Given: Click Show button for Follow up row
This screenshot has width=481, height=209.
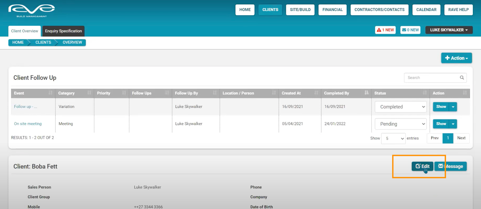Looking at the screenshot, I should click(x=441, y=107).
